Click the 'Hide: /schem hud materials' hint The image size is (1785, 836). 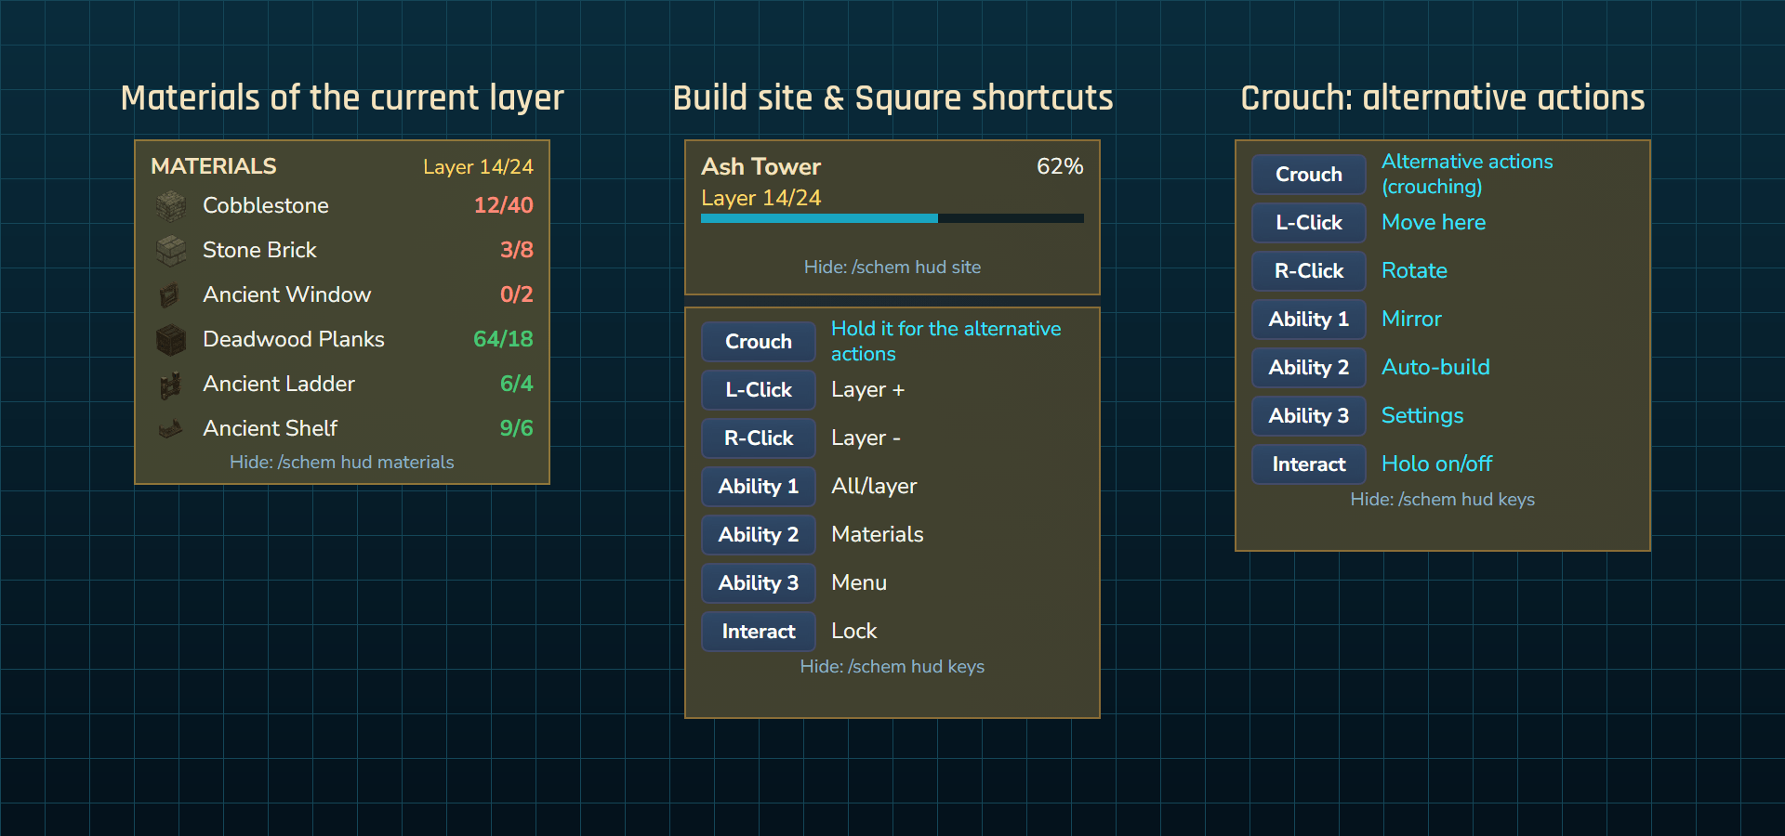click(x=342, y=462)
